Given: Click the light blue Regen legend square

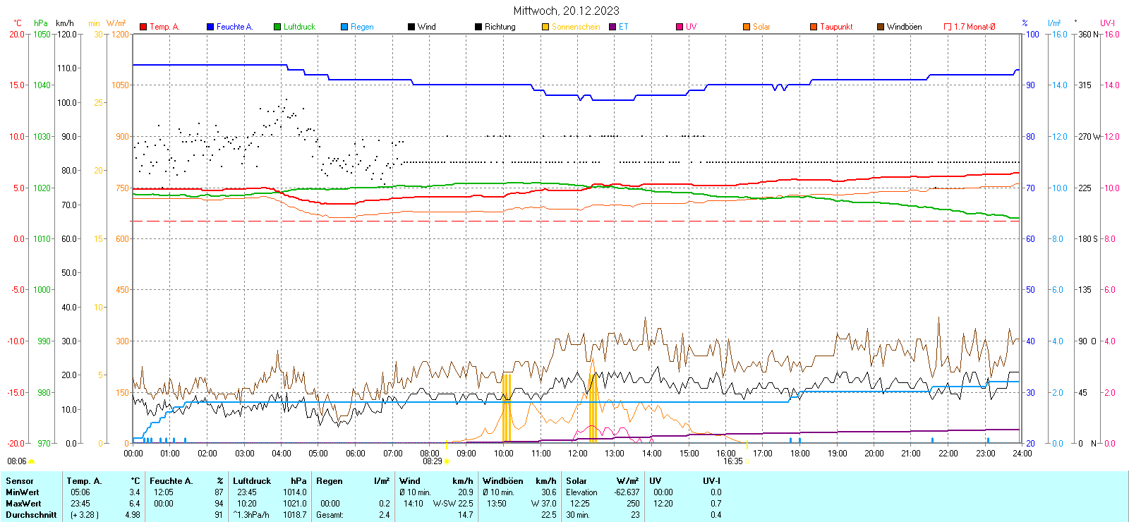Looking at the screenshot, I should (x=344, y=27).
